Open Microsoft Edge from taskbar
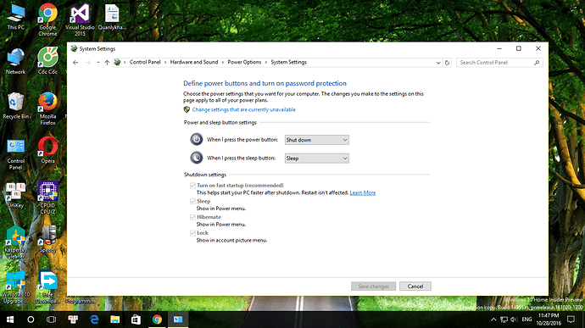Screen dimensions: 585x328 [x=94, y=320]
